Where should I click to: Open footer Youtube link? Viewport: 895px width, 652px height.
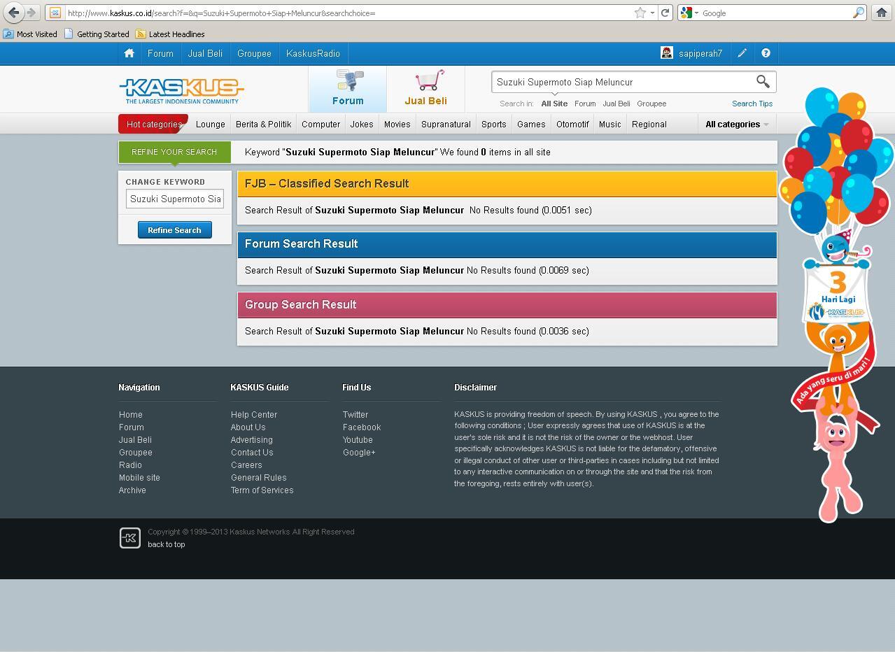[358, 440]
